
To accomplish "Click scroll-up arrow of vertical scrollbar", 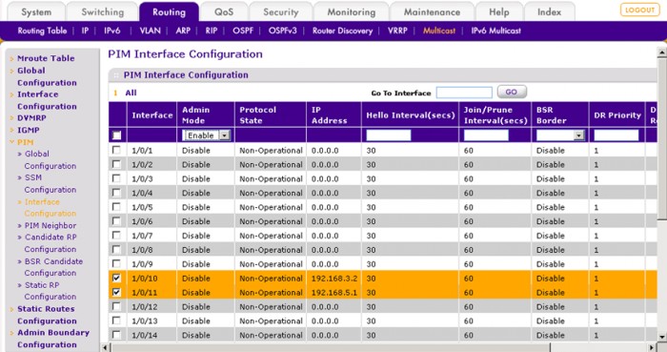I will tap(661, 52).
